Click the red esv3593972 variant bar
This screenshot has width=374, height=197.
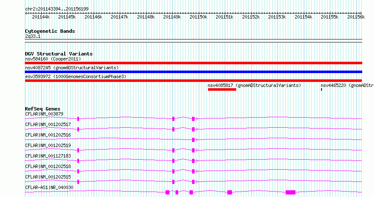pos(193,81)
